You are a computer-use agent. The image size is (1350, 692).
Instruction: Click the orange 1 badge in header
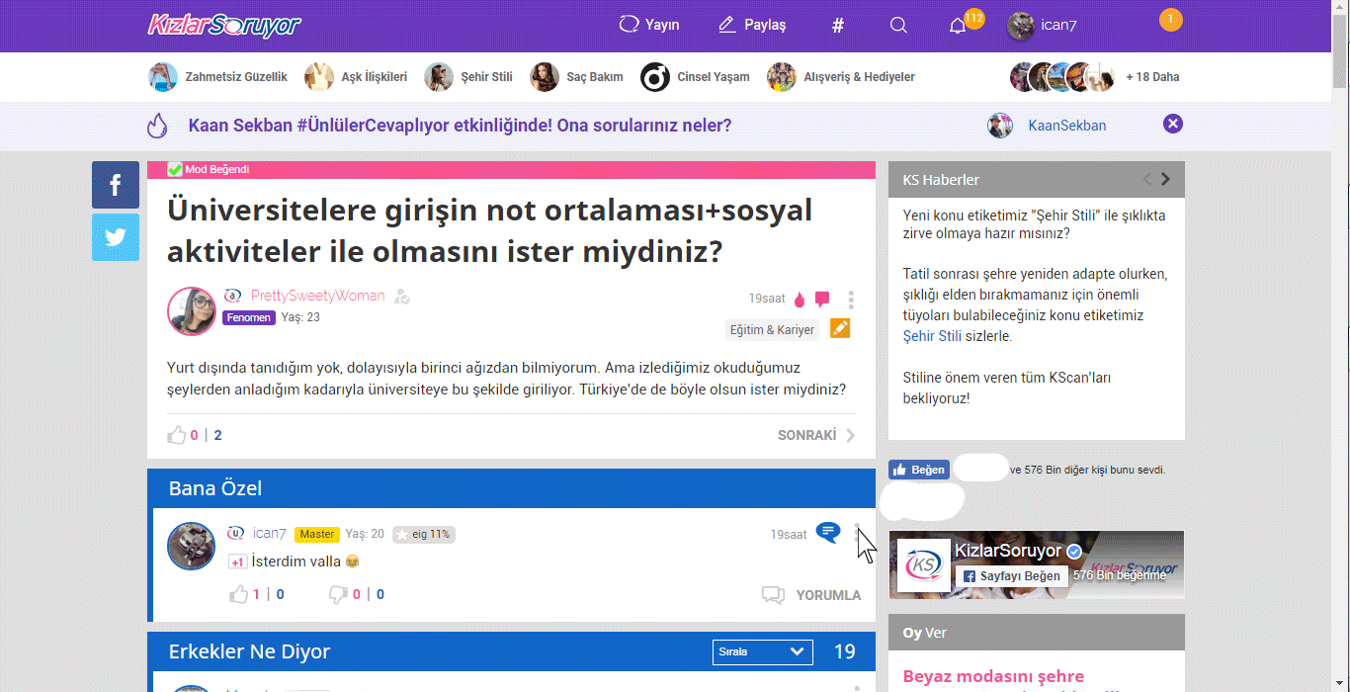(1170, 20)
